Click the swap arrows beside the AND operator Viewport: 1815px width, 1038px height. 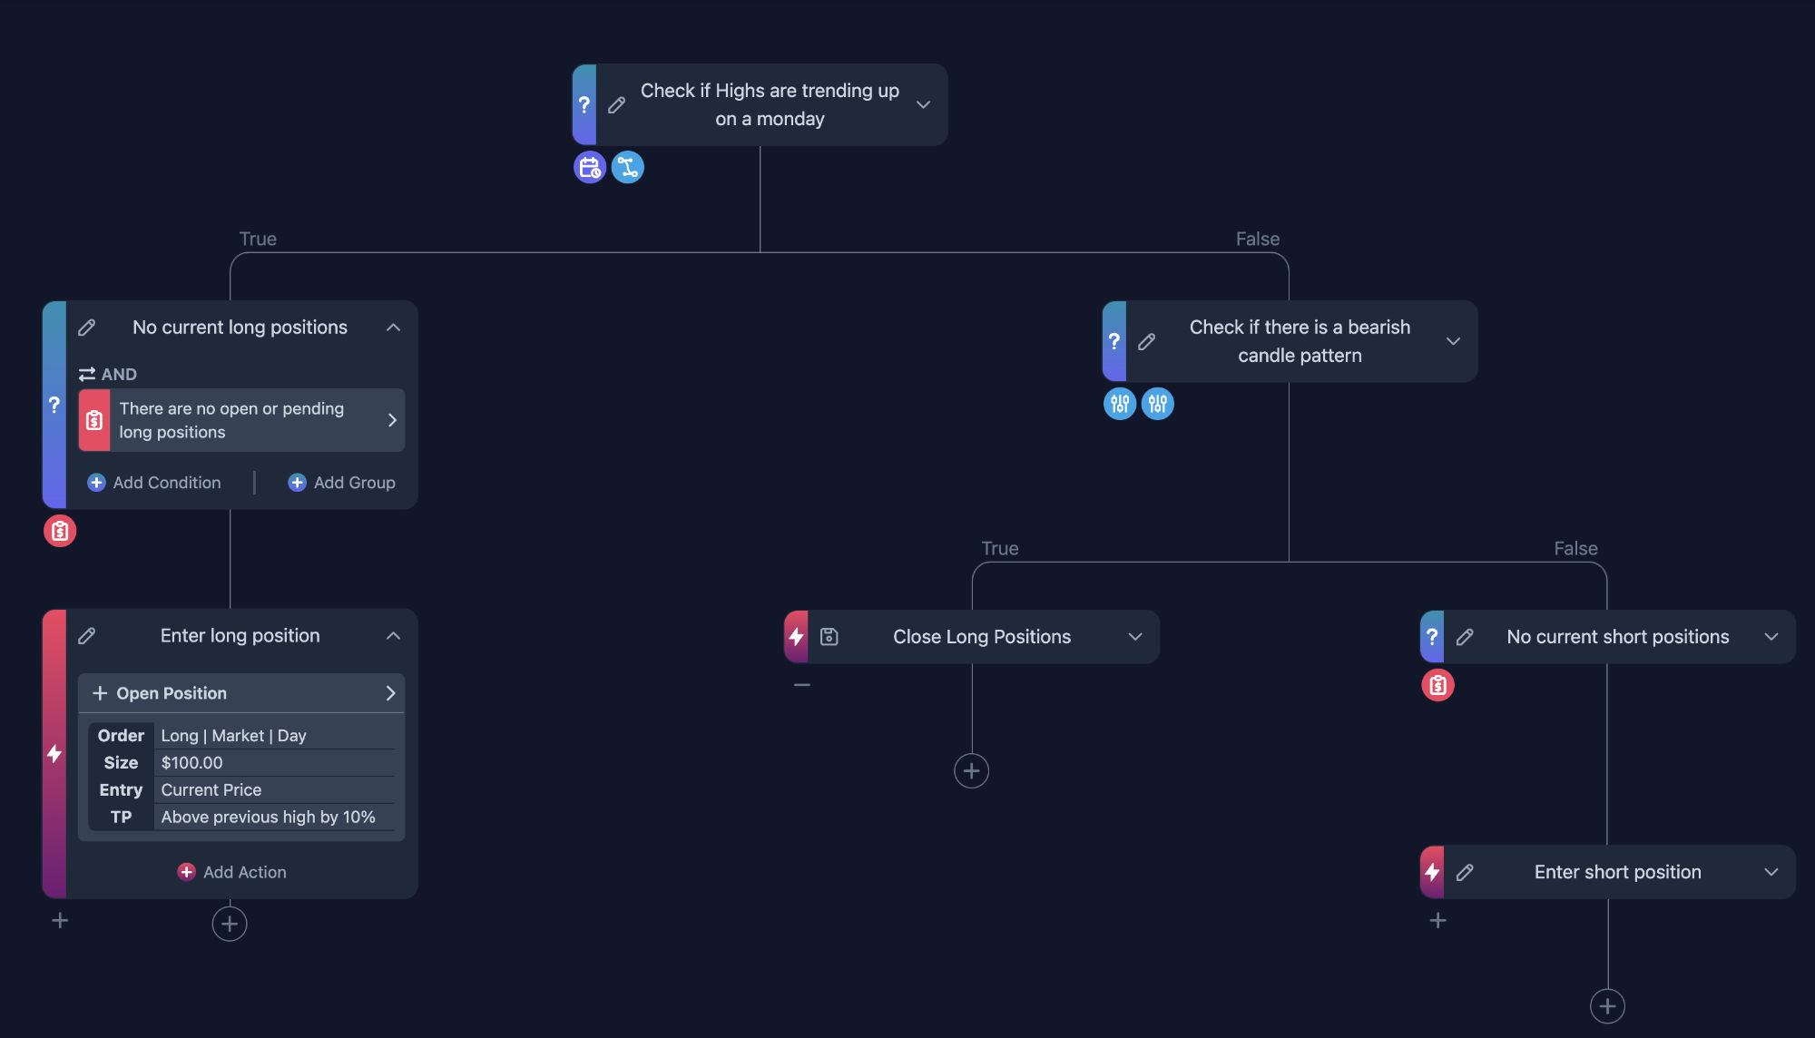[86, 374]
